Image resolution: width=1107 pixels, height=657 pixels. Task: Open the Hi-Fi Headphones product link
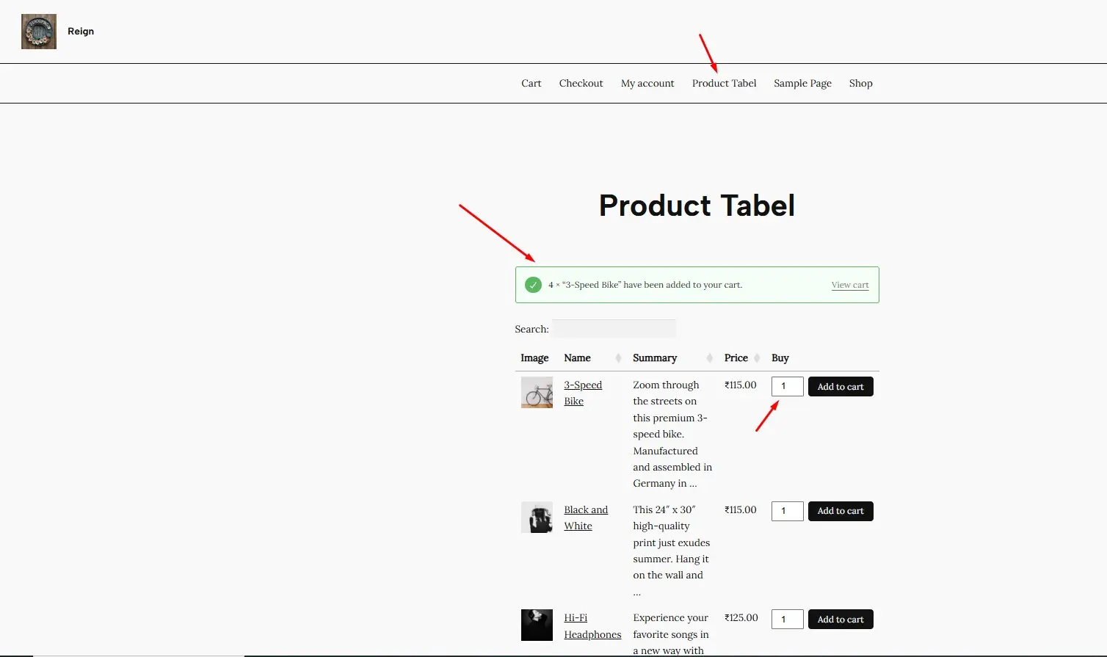point(592,625)
